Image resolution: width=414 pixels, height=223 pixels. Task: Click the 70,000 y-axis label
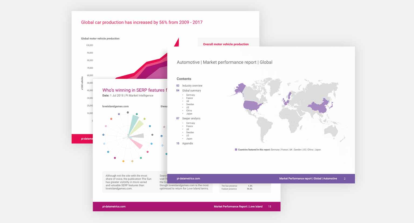(90, 68)
